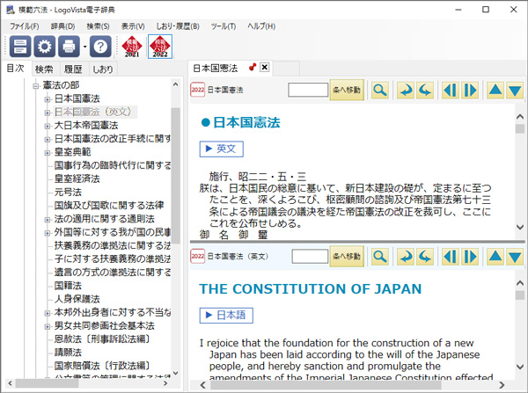Expand the 日本国憲法（英文） tree node
Viewport: 528px width, 393px height.
(48, 113)
